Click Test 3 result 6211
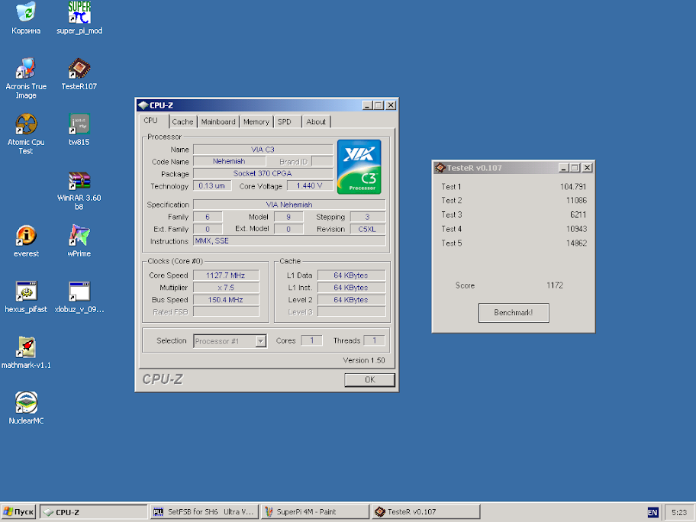Viewport: 696px width, 522px height. click(x=578, y=215)
